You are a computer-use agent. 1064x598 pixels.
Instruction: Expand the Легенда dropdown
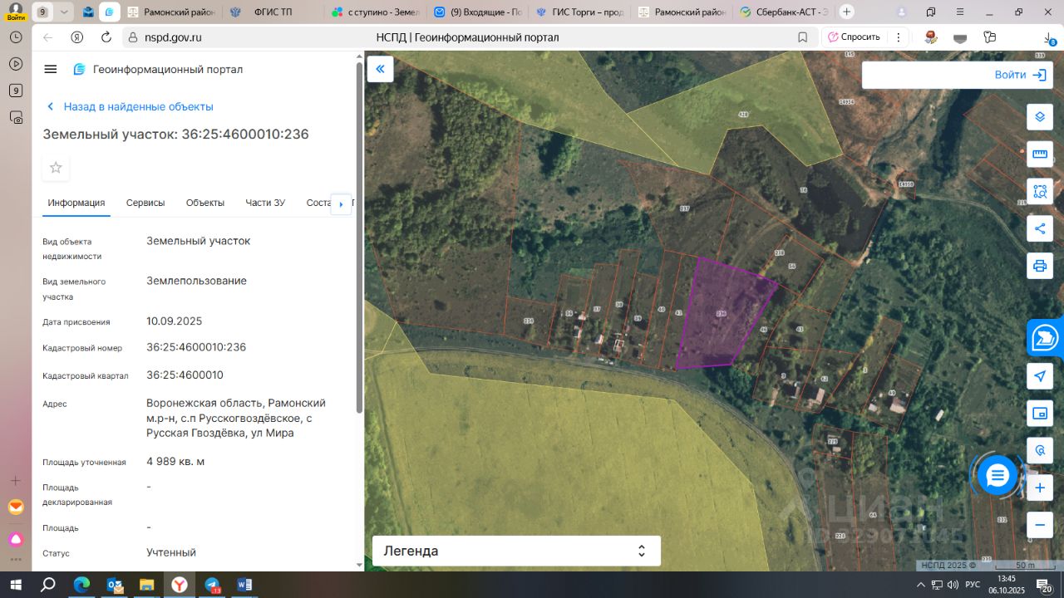coord(516,551)
